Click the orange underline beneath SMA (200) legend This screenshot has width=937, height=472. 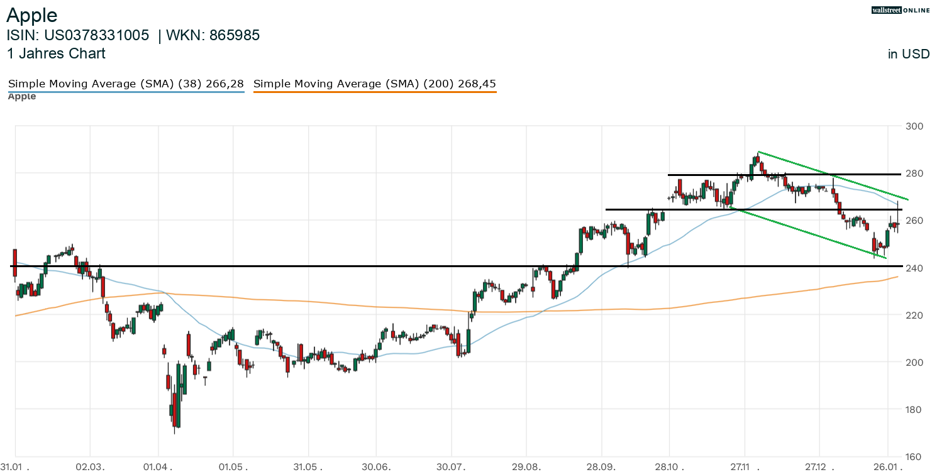coord(375,92)
